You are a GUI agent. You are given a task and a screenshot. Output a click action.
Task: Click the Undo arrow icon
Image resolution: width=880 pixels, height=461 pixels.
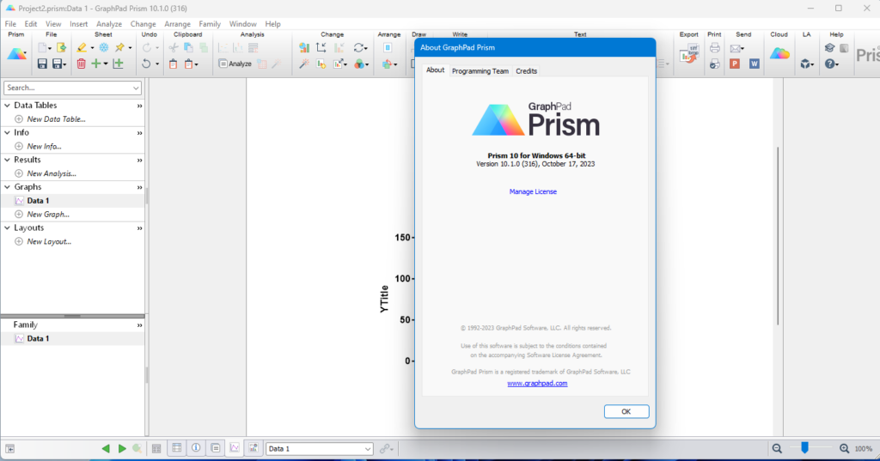tap(146, 64)
